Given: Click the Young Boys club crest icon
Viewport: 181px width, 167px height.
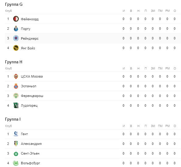Looking at the screenshot, I should [x=16, y=48].
